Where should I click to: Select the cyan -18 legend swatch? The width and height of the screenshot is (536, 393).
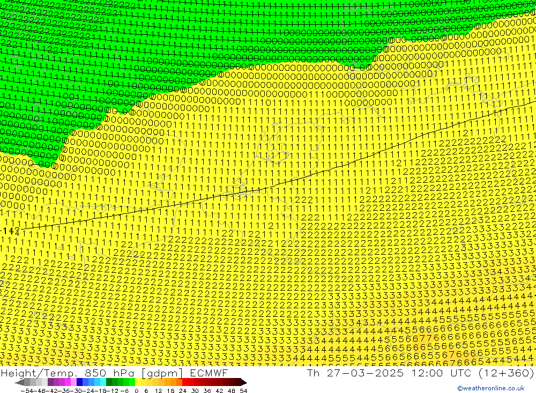(x=103, y=382)
